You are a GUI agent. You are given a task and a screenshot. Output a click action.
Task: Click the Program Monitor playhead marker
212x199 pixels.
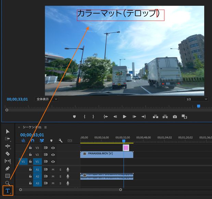(199, 106)
